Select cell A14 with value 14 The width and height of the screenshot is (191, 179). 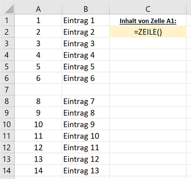[38, 170]
